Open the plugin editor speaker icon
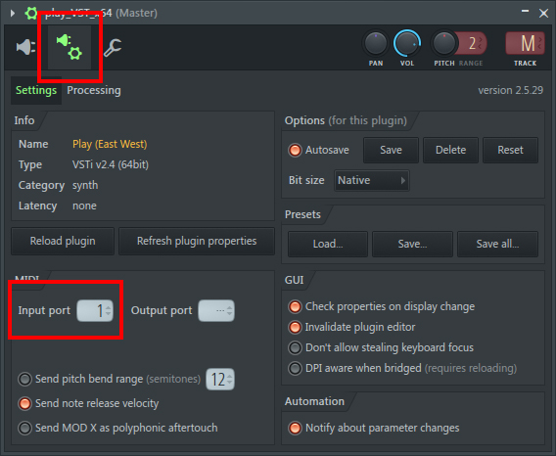 coord(25,47)
